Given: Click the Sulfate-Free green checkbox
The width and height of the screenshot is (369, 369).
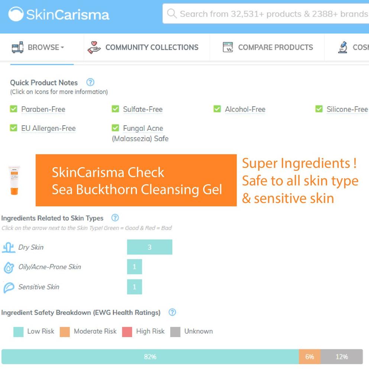Looking at the screenshot, I should (115, 109).
